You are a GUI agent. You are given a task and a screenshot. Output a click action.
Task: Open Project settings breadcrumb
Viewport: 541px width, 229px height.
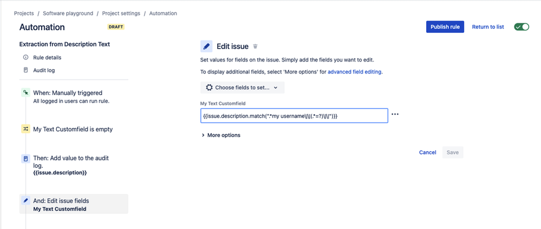pyautogui.click(x=121, y=14)
